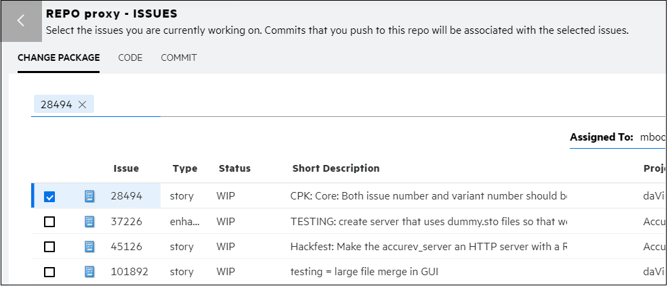Click the Short Description column header

click(x=335, y=168)
